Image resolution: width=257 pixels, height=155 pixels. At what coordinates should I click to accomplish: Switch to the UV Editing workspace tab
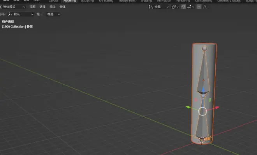(106, 1)
